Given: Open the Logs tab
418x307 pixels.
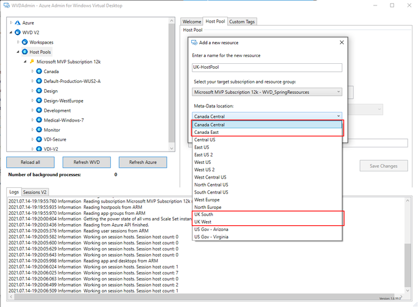Looking at the screenshot, I should 14,192.
